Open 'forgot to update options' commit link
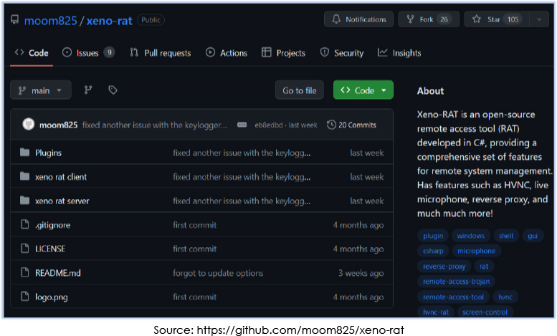The height and width of the screenshot is (336, 557). tap(218, 273)
